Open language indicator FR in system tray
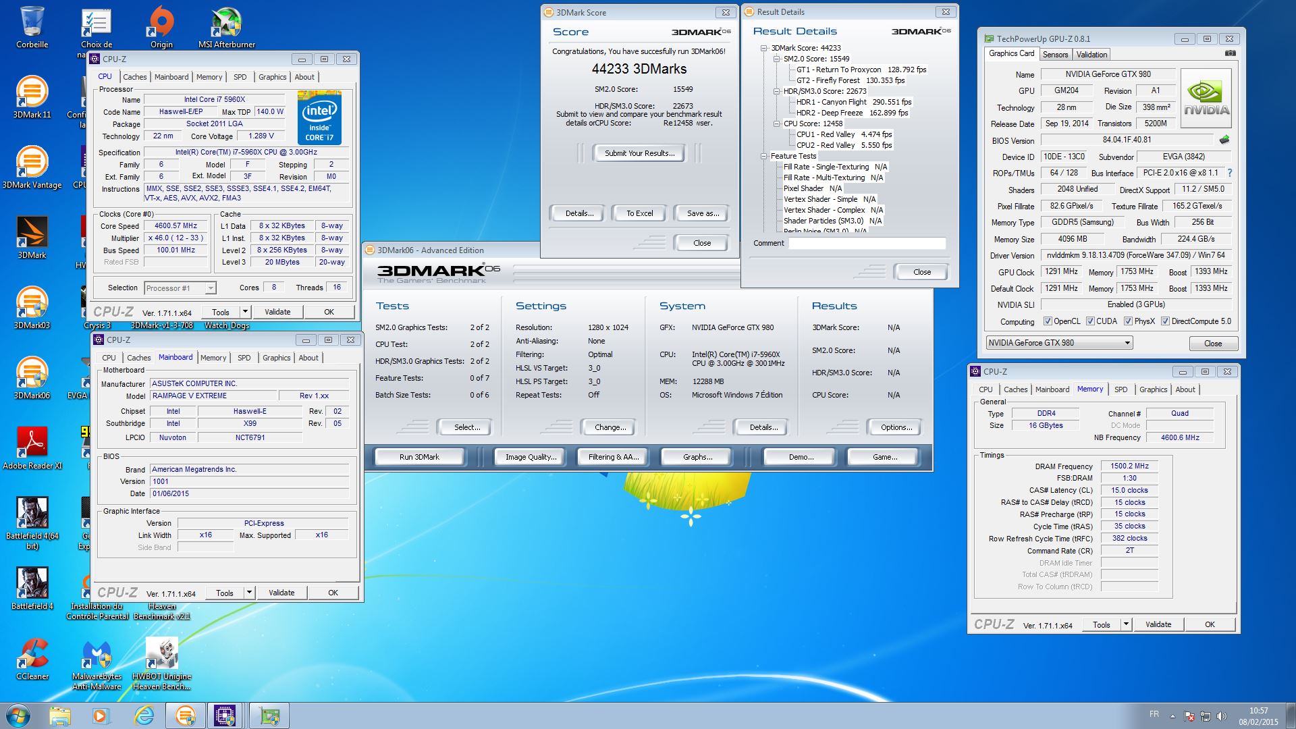Viewport: 1296px width, 729px height. (x=1154, y=714)
